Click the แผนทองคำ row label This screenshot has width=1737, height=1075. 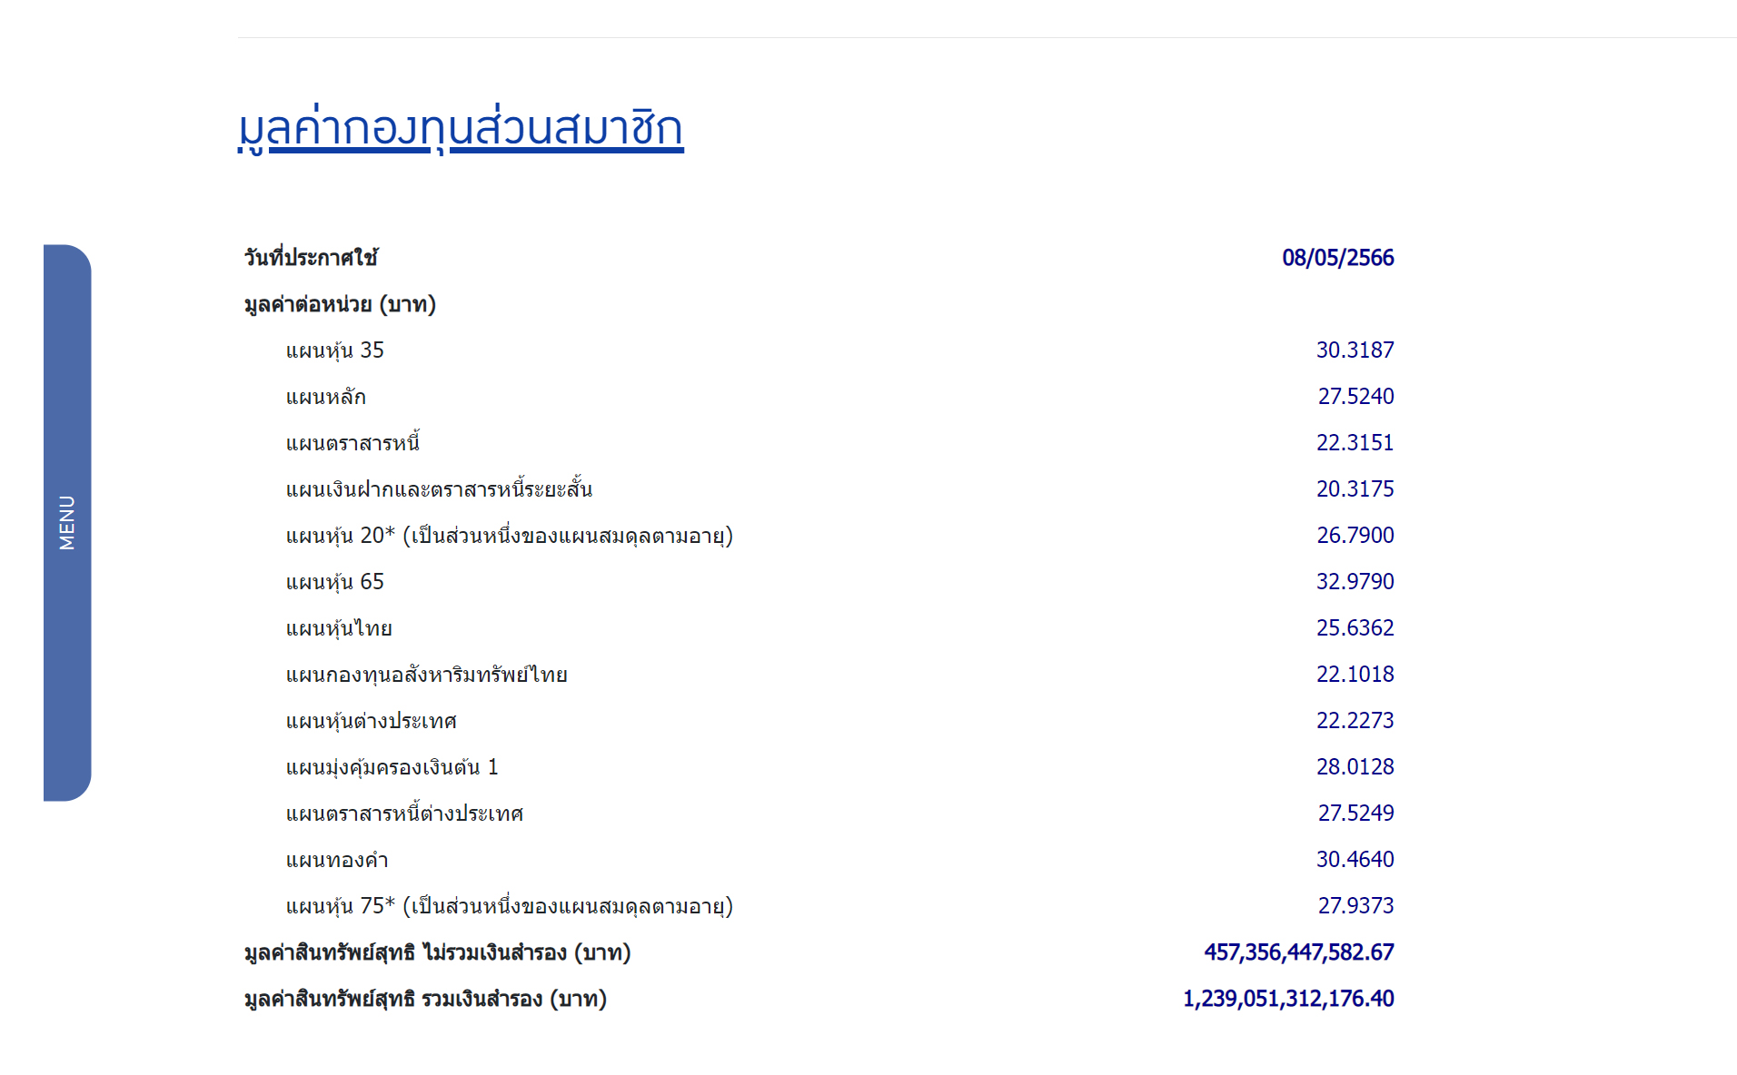(x=337, y=860)
